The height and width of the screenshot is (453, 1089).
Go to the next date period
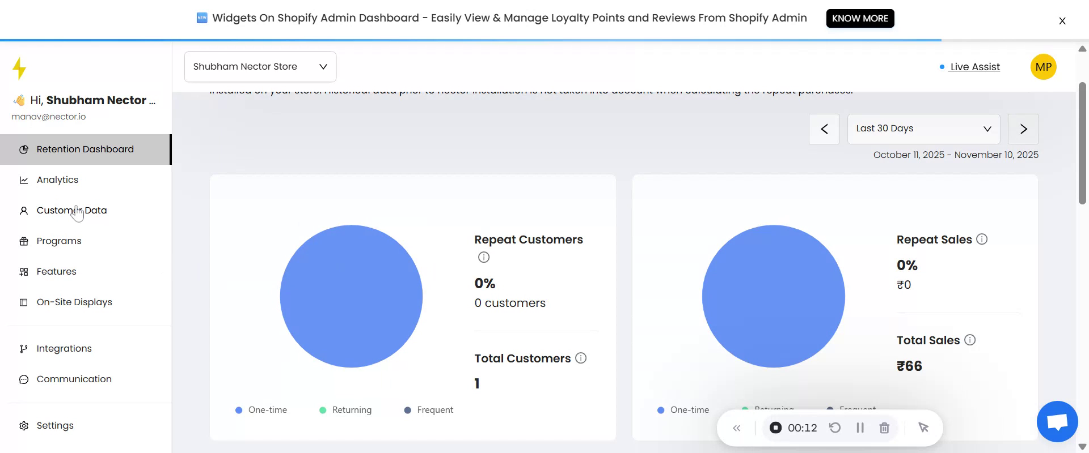pyautogui.click(x=1023, y=129)
